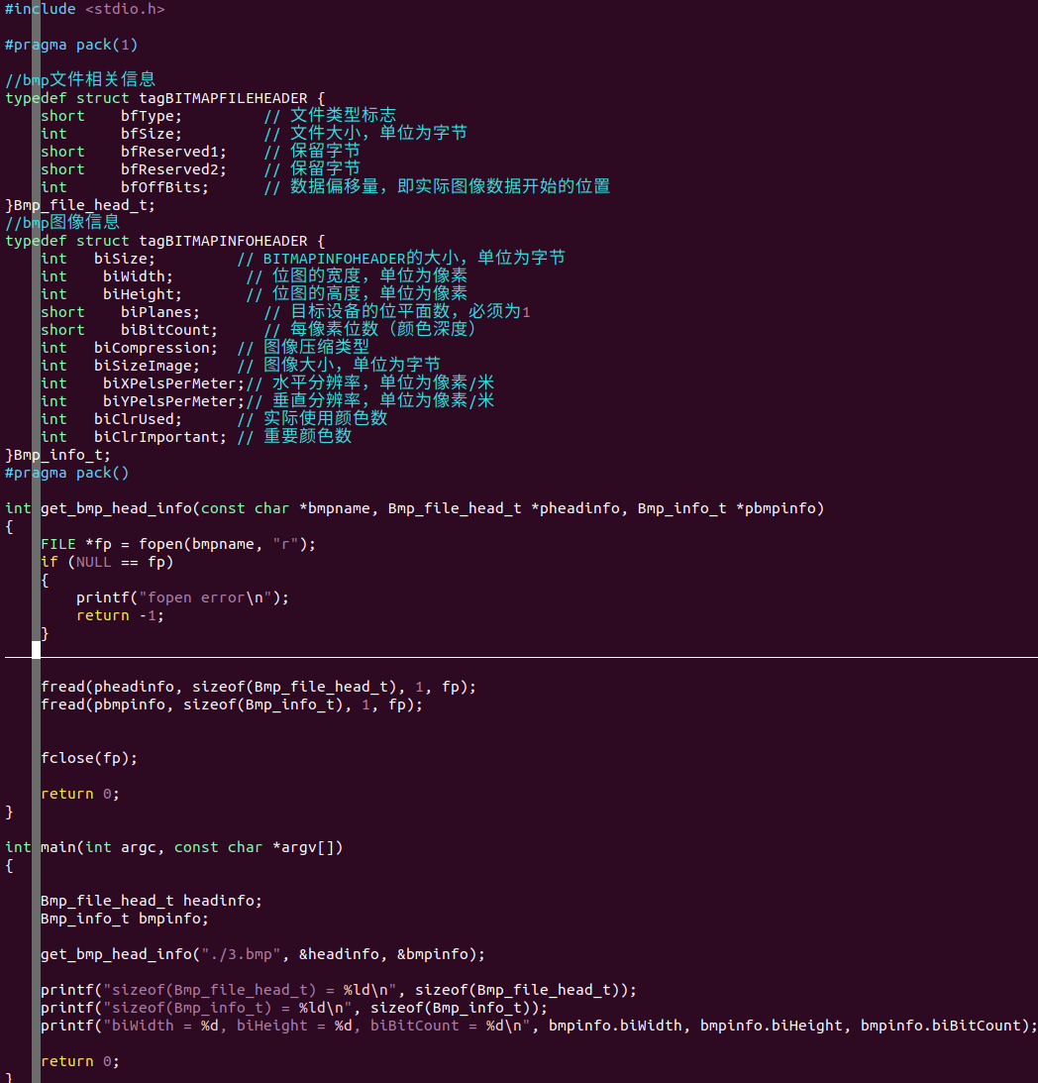Click the 'Bmp_info_t bmpinfo;' declaration
This screenshot has height=1083, width=1038.
[x=125, y=919]
